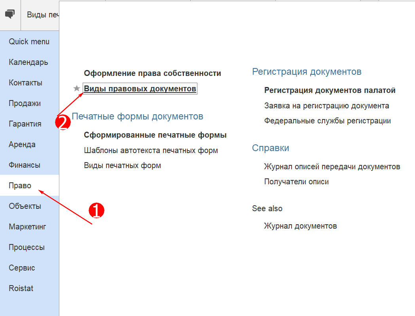Open Сформированные печатные формы
Image resolution: width=415 pixels, height=316 pixels.
click(155, 135)
